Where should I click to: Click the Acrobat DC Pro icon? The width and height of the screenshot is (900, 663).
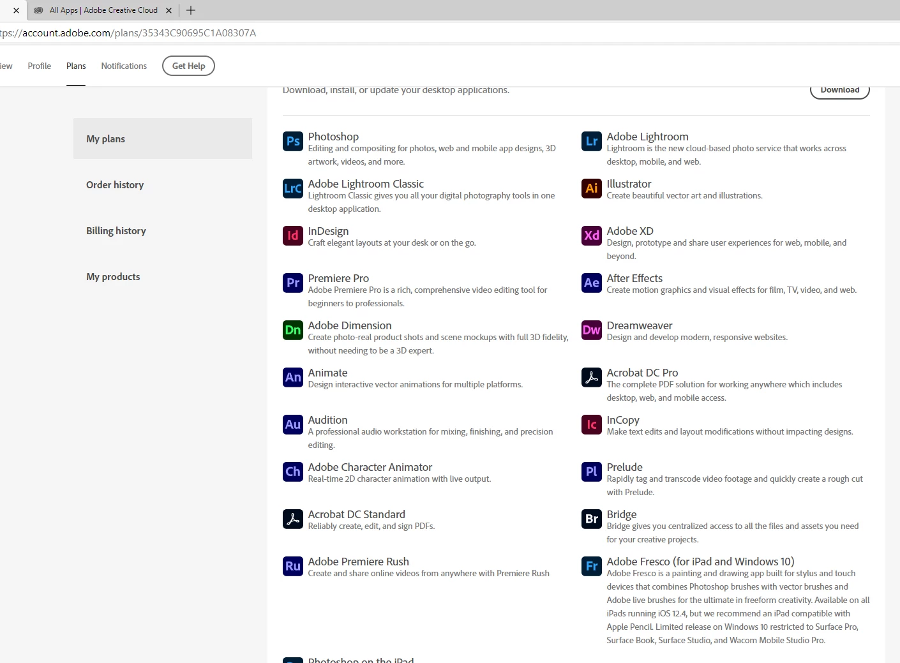coord(592,377)
